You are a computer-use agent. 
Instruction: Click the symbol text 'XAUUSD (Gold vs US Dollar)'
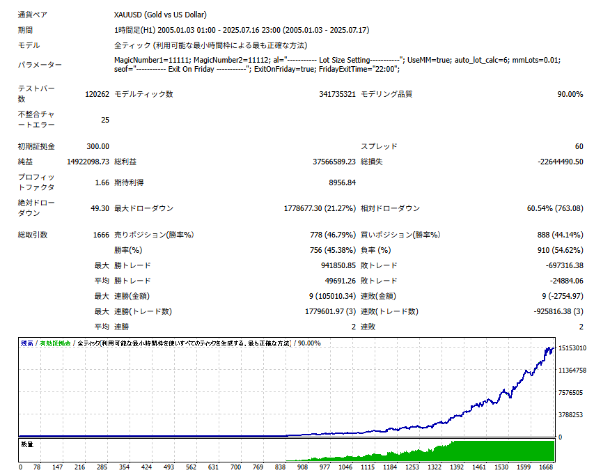click(x=160, y=15)
